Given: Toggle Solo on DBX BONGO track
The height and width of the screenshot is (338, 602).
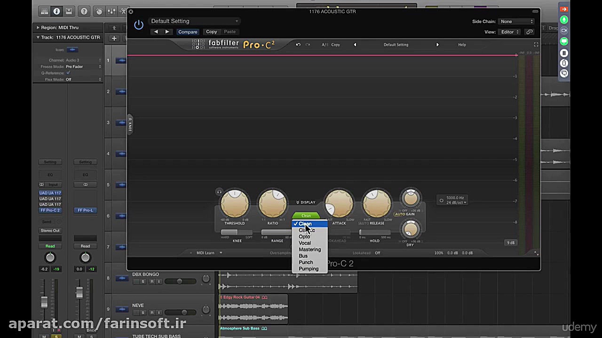Looking at the screenshot, I should click(x=143, y=282).
